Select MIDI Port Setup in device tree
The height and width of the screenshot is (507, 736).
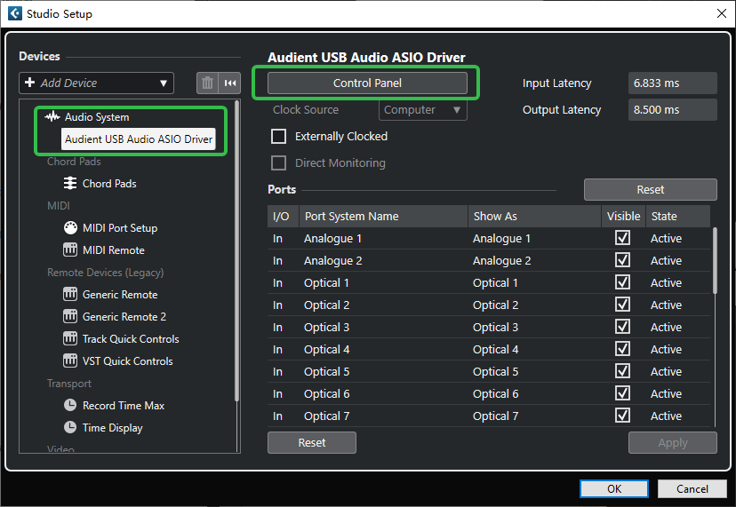(120, 228)
